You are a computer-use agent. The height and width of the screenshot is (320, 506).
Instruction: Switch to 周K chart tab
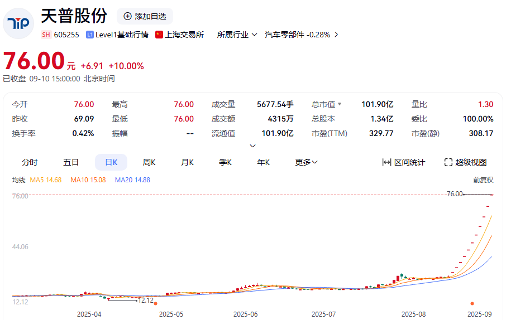(x=149, y=162)
